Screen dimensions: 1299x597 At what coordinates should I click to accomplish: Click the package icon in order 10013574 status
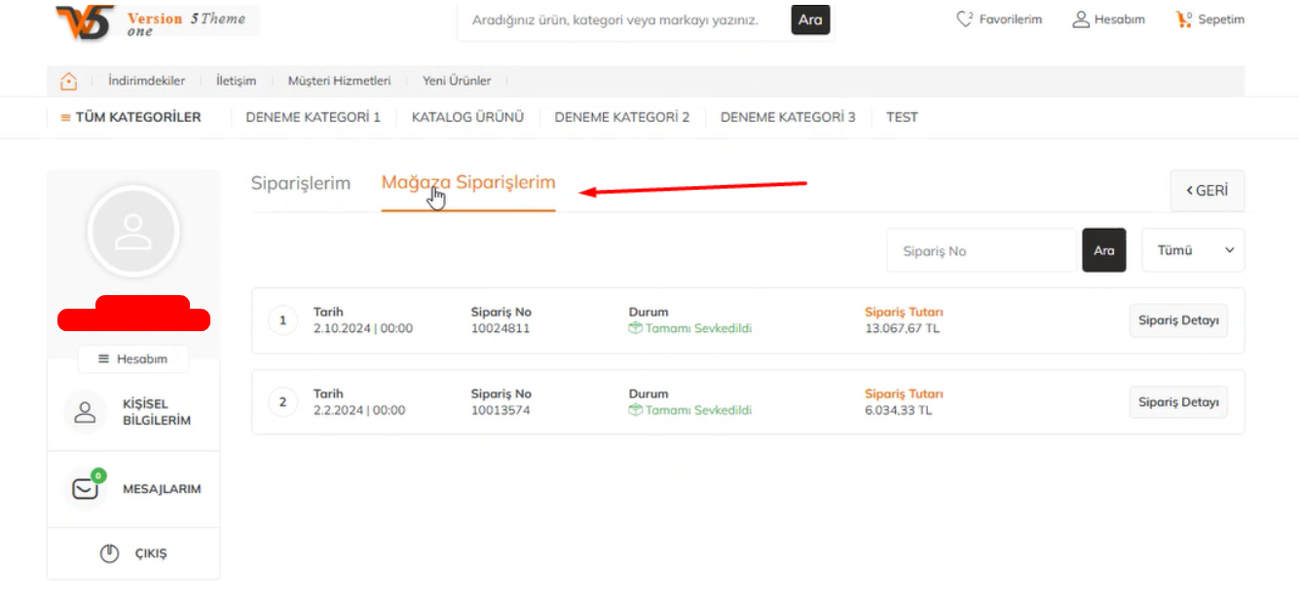pos(636,410)
